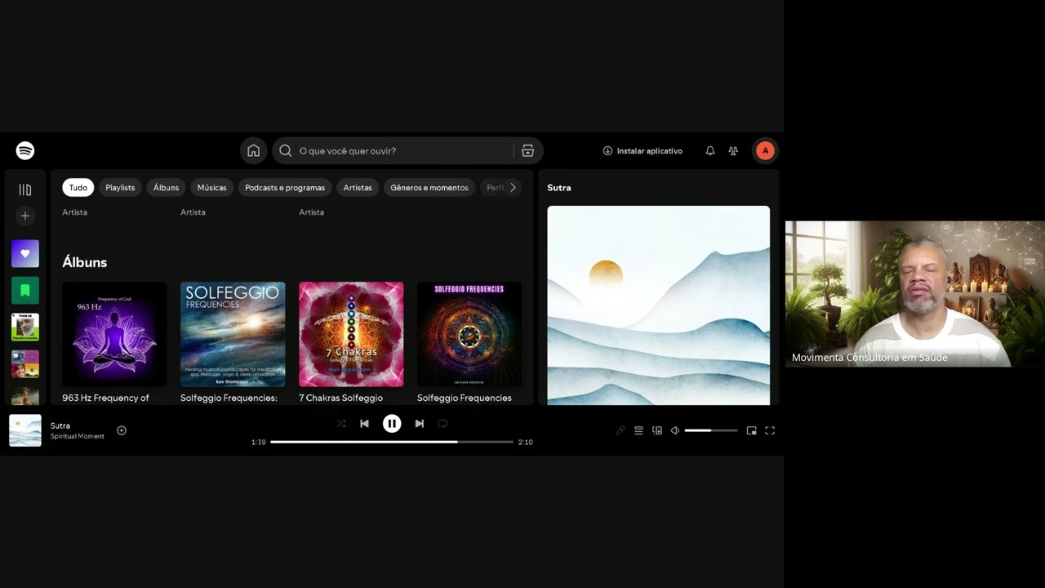Open Your Episodes green bookmark tile
This screenshot has width=1045, height=588.
point(25,291)
